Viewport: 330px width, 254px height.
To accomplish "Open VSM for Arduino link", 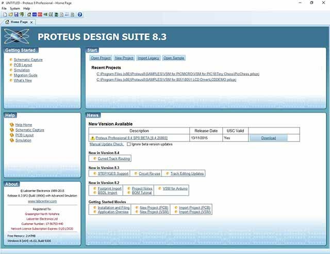I will (175, 188).
